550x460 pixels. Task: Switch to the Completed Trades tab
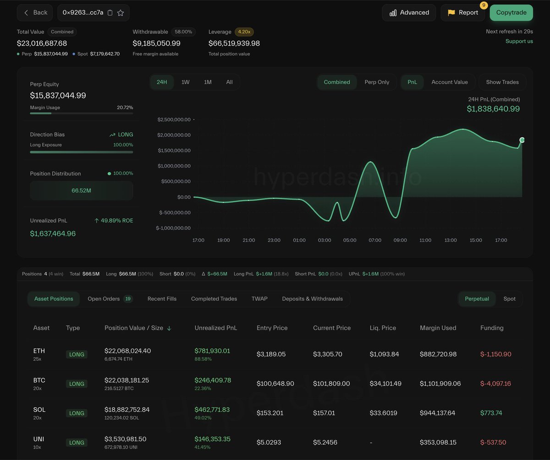pos(214,299)
